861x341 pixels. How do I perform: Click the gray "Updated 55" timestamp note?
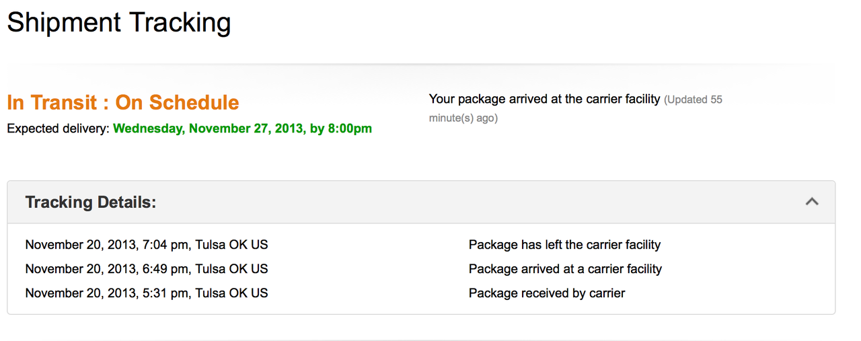tap(694, 100)
